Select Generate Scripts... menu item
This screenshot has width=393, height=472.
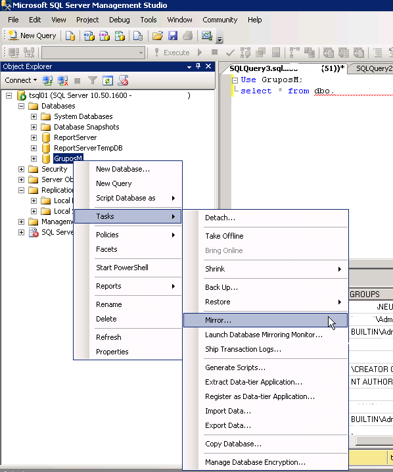pyautogui.click(x=266, y=367)
